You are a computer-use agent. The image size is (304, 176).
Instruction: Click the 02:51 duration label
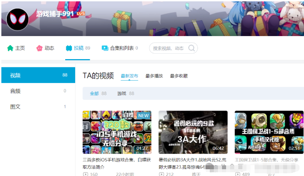pos(294,148)
